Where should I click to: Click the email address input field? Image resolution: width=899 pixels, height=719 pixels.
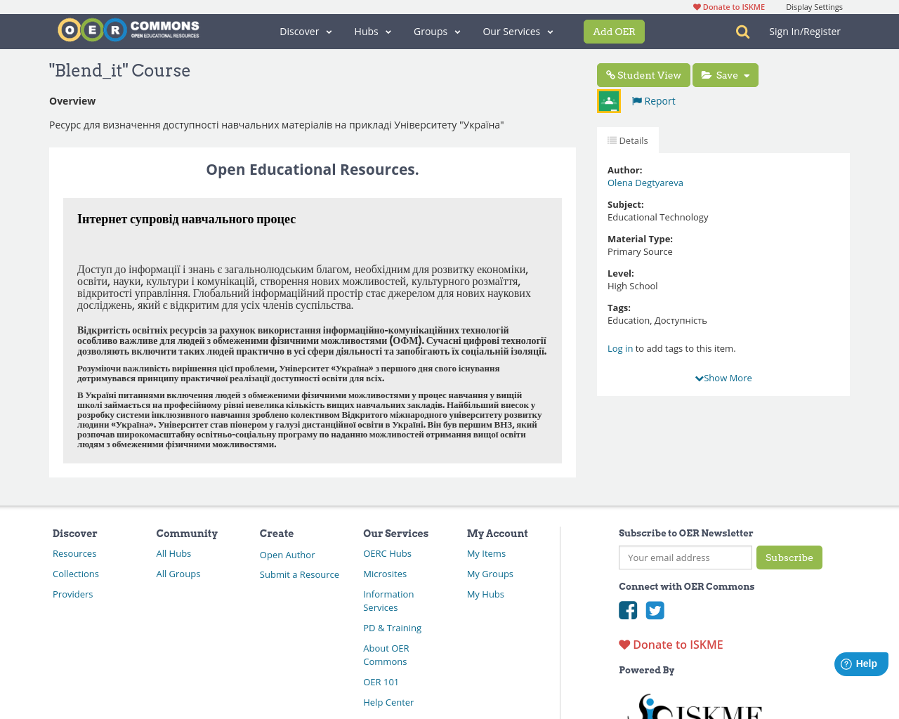(685, 557)
